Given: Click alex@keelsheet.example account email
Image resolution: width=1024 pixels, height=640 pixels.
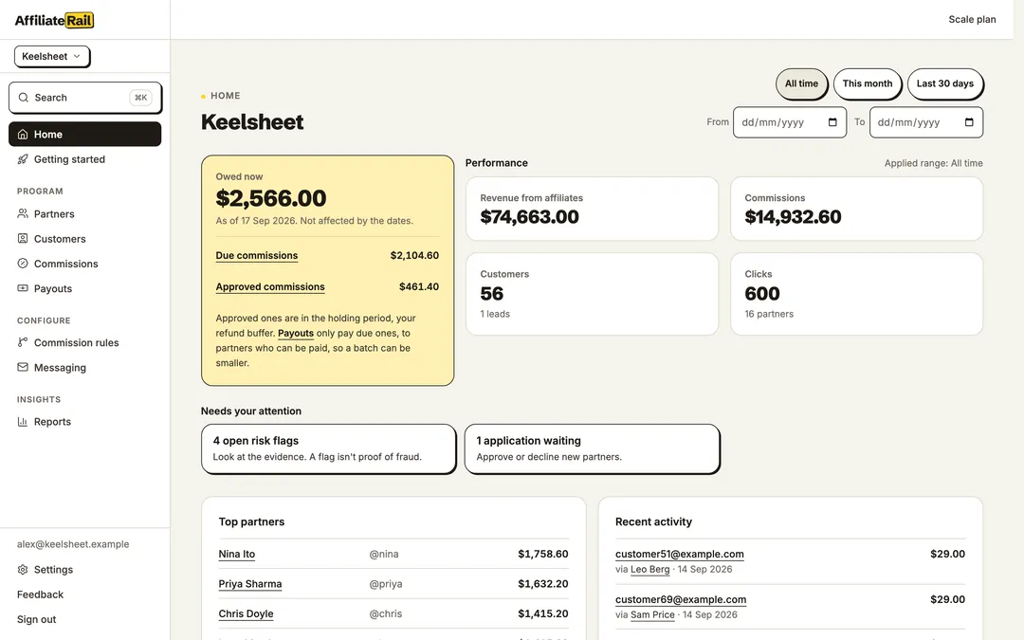Looking at the screenshot, I should (73, 544).
